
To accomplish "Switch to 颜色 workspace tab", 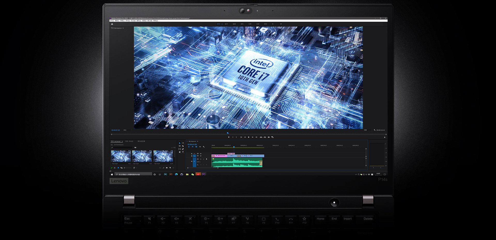I will pos(242,24).
